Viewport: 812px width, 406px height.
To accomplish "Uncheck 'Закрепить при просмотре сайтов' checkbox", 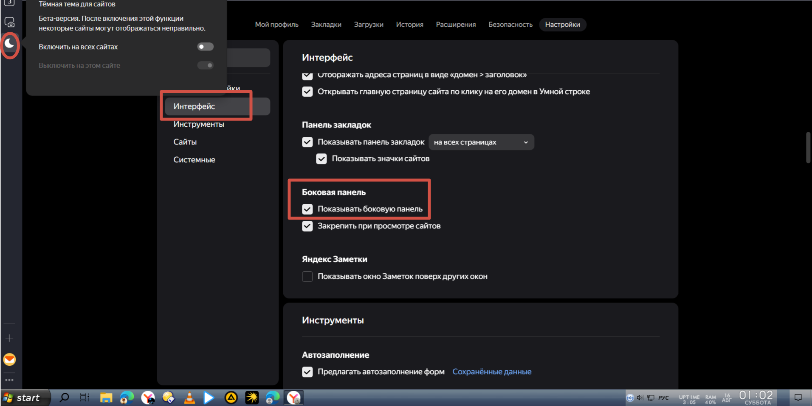I will pyautogui.click(x=307, y=226).
